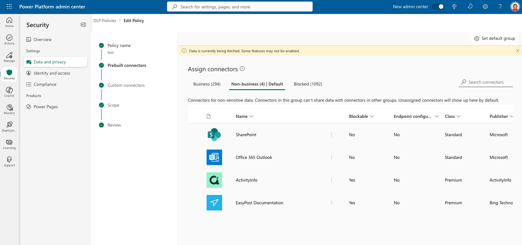The width and height of the screenshot is (522, 245).
Task: Dismiss the data fetching notification banner
Action: click(x=517, y=51)
